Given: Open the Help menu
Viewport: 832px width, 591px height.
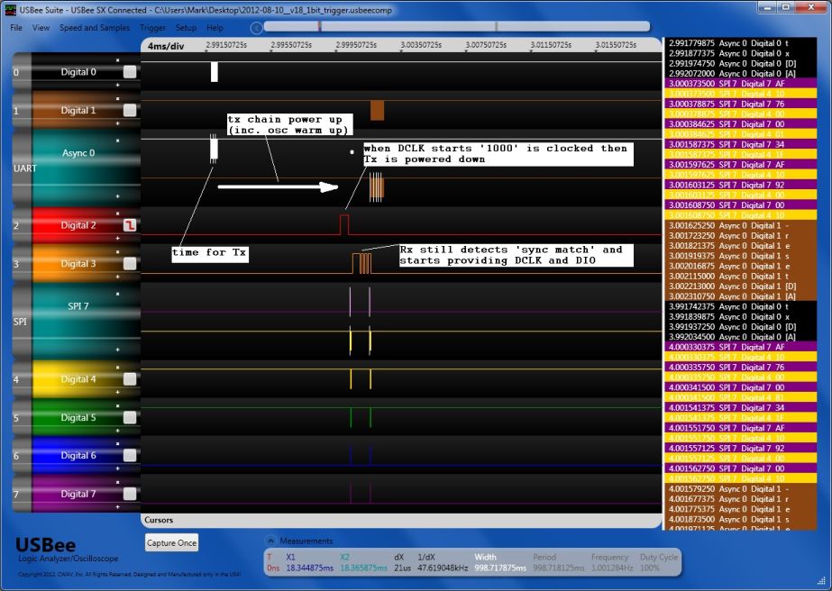Looking at the screenshot, I should tap(215, 28).
